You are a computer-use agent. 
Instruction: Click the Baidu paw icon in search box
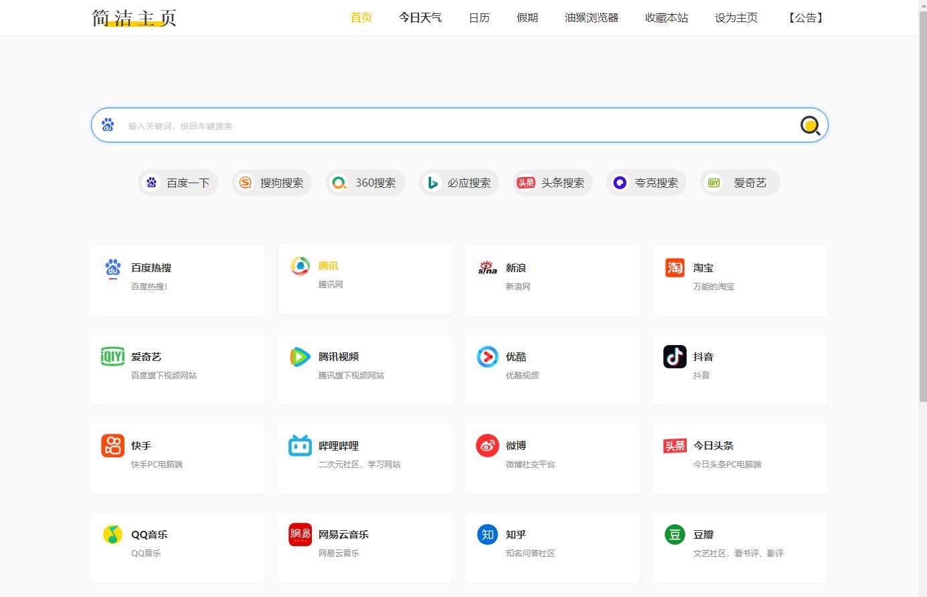coord(108,125)
